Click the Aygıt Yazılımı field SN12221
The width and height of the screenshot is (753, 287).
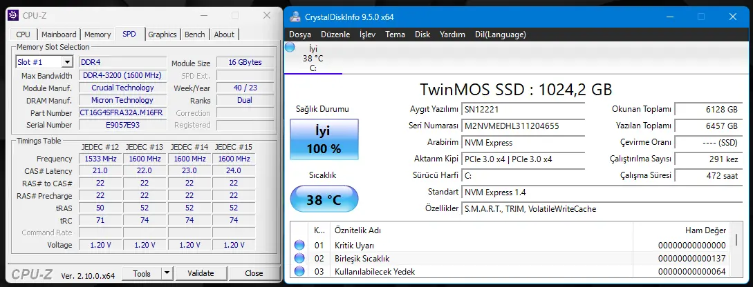pos(523,109)
